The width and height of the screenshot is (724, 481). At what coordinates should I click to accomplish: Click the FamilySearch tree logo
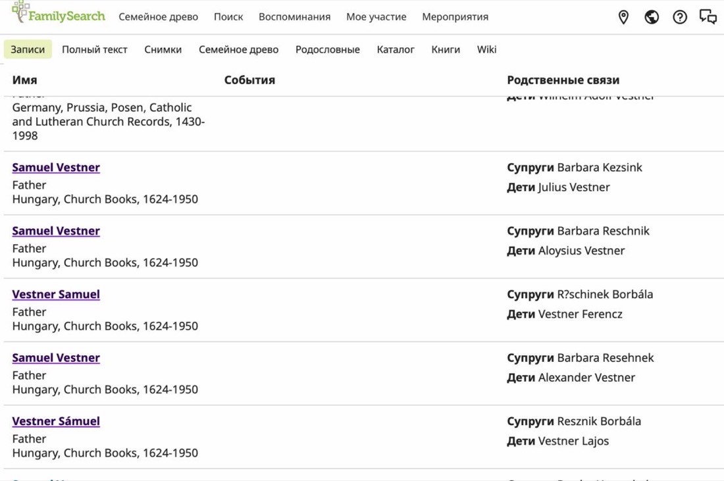tap(59, 13)
